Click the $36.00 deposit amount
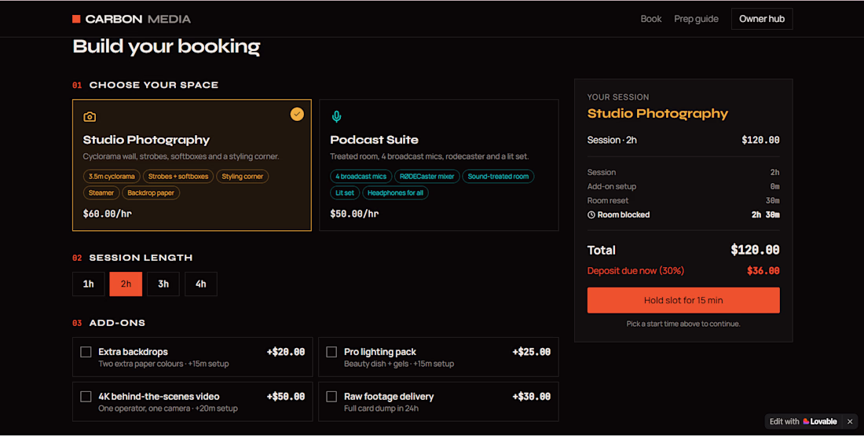The image size is (864, 436). pyautogui.click(x=763, y=271)
